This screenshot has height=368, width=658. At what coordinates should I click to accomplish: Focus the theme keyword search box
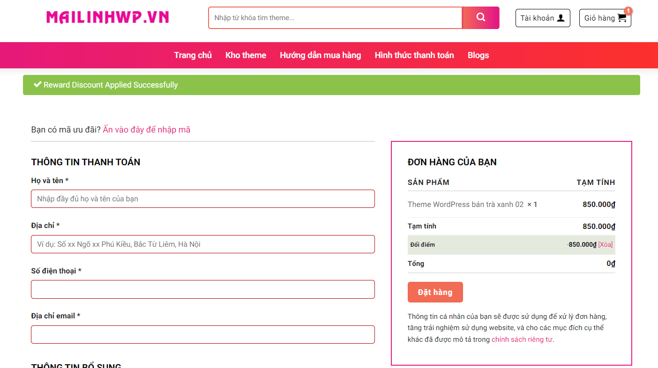pos(335,18)
